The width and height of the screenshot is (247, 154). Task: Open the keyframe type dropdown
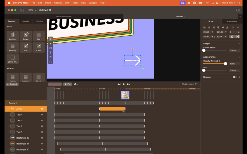[76, 84]
